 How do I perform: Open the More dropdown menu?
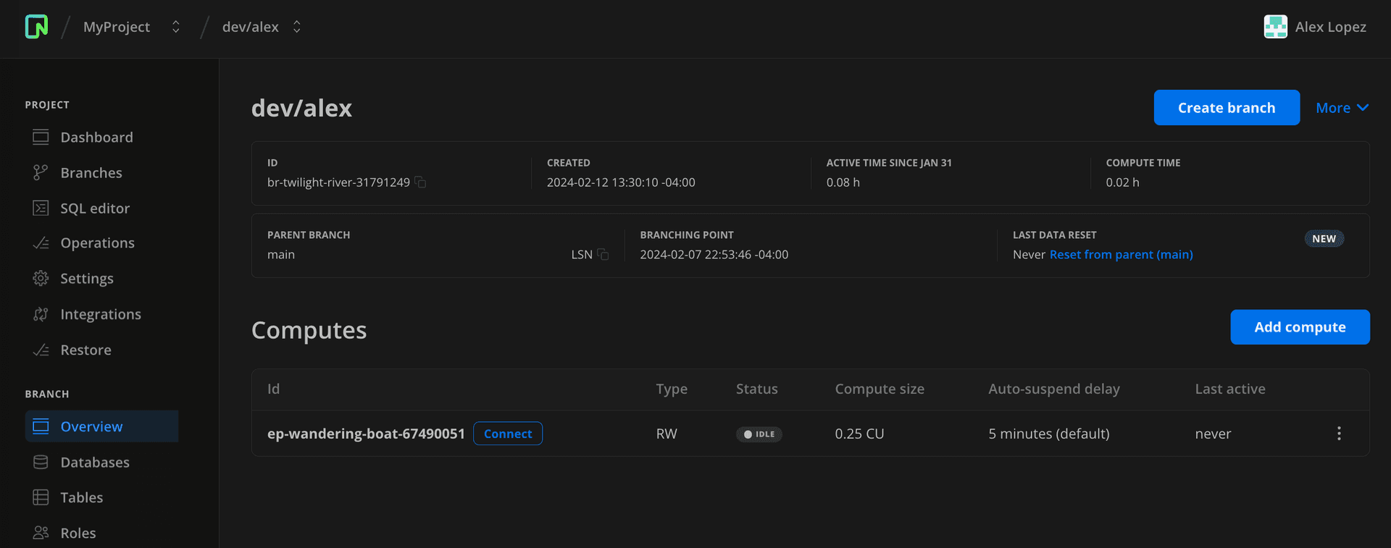coord(1341,108)
